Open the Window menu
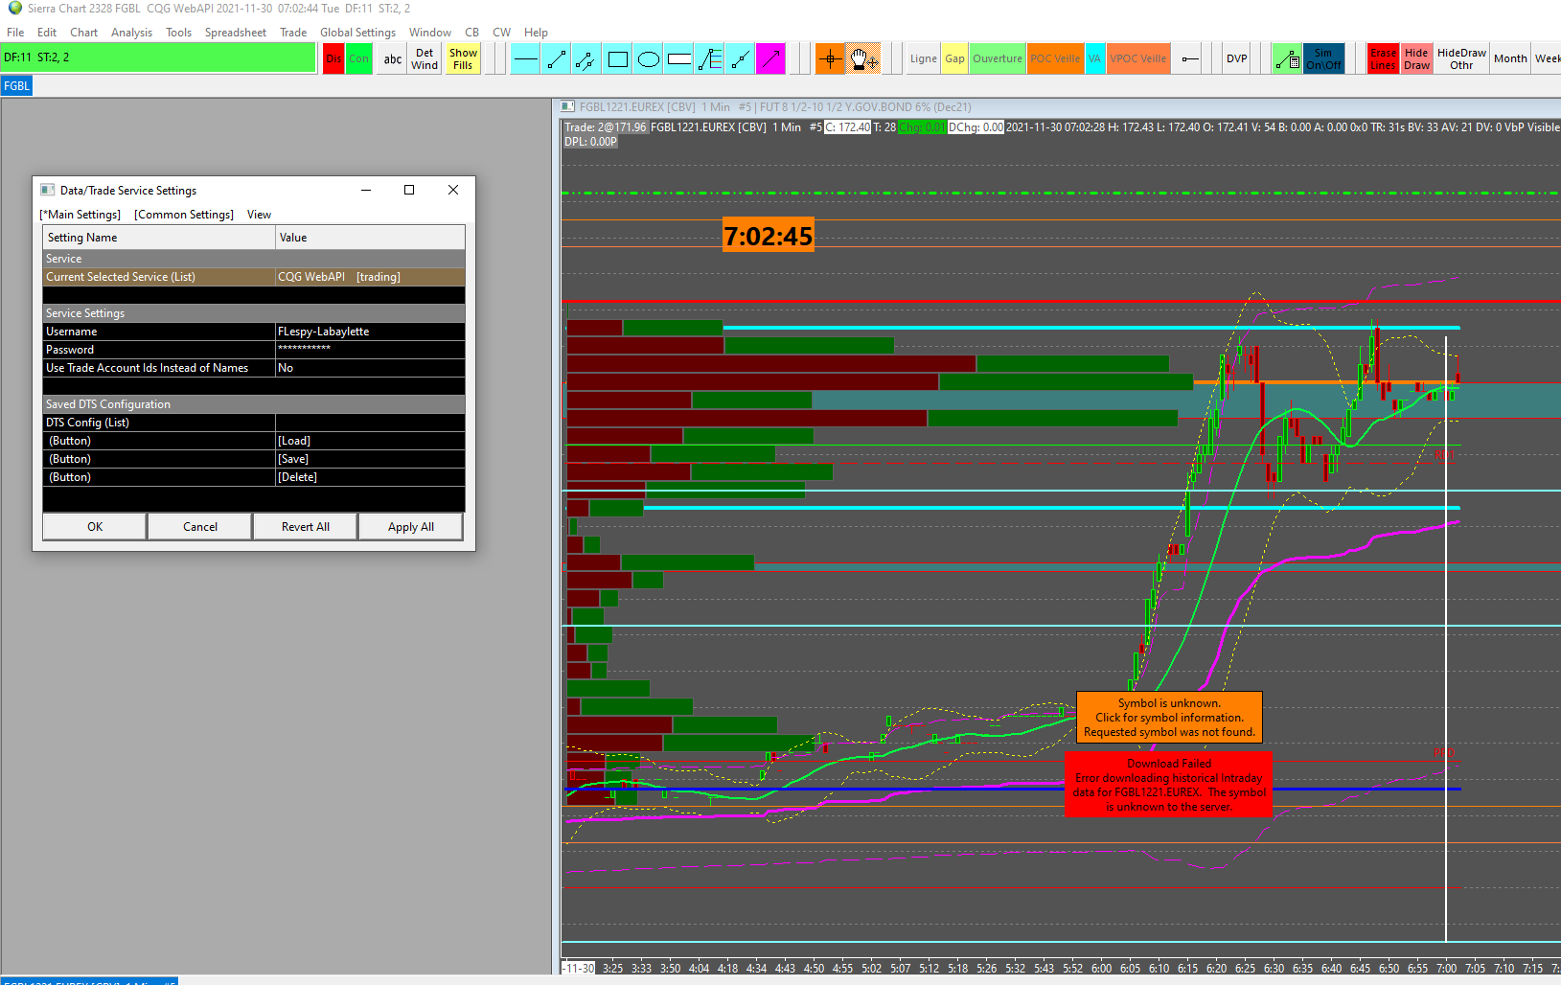1561x985 pixels. [x=430, y=33]
